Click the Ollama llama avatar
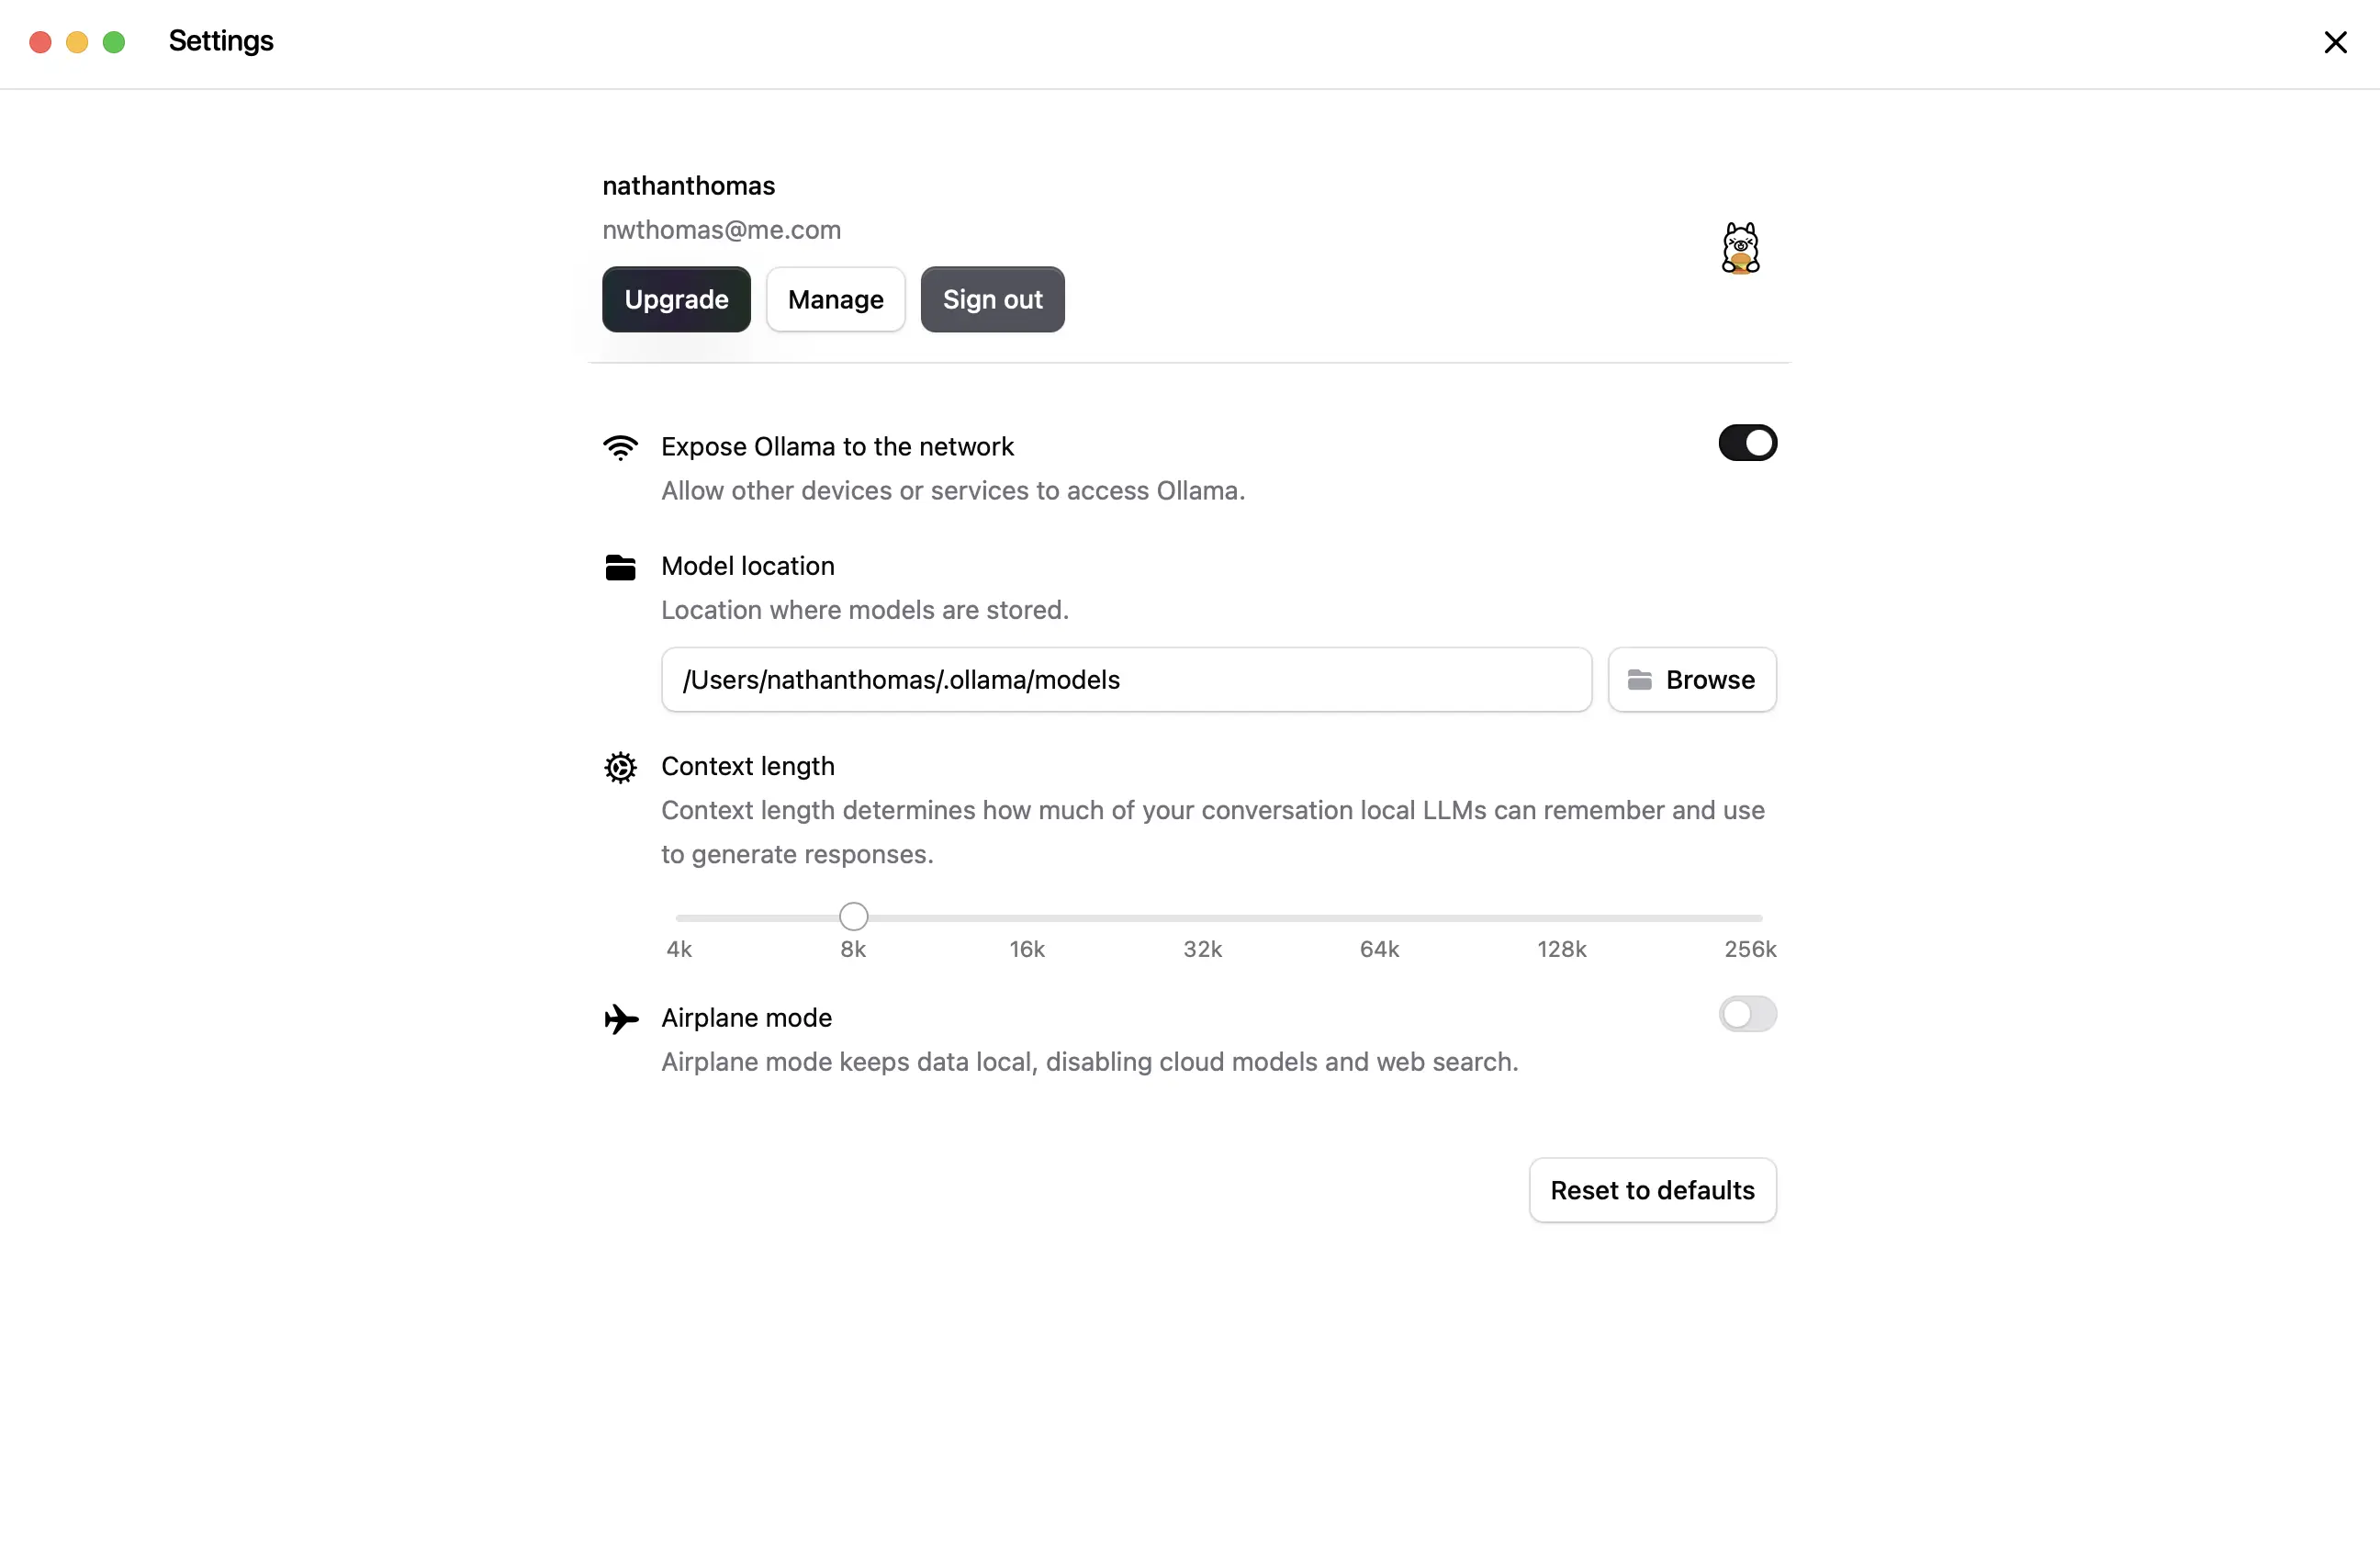The image size is (2380, 1541). pyautogui.click(x=1740, y=247)
